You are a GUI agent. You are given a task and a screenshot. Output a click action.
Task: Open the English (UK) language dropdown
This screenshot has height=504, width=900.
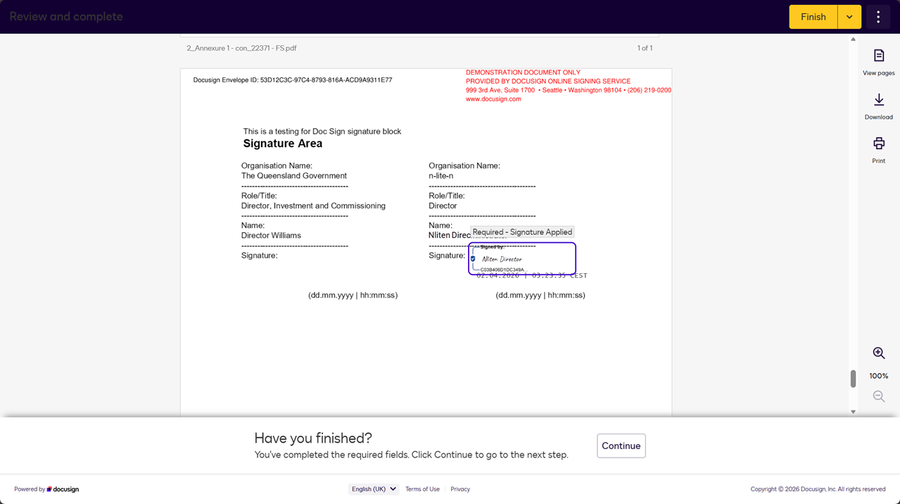click(x=373, y=489)
